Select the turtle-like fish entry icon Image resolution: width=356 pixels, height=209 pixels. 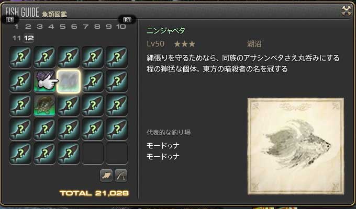coord(44,105)
